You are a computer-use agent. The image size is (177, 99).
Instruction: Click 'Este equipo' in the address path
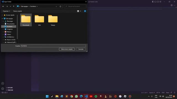pyautogui.click(x=24, y=6)
